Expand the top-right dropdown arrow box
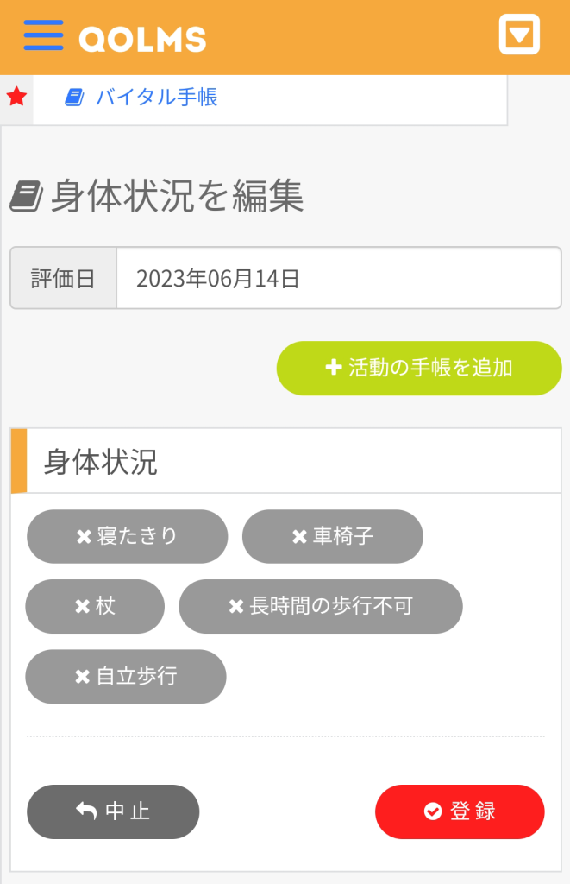Image resolution: width=570 pixels, height=884 pixels. click(519, 35)
